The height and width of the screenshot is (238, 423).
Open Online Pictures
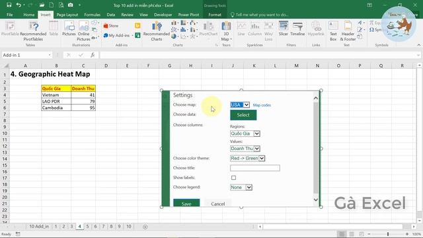click(x=83, y=31)
